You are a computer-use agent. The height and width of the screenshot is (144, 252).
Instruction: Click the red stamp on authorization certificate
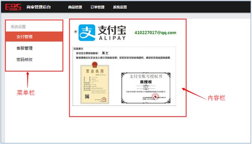tap(155, 96)
